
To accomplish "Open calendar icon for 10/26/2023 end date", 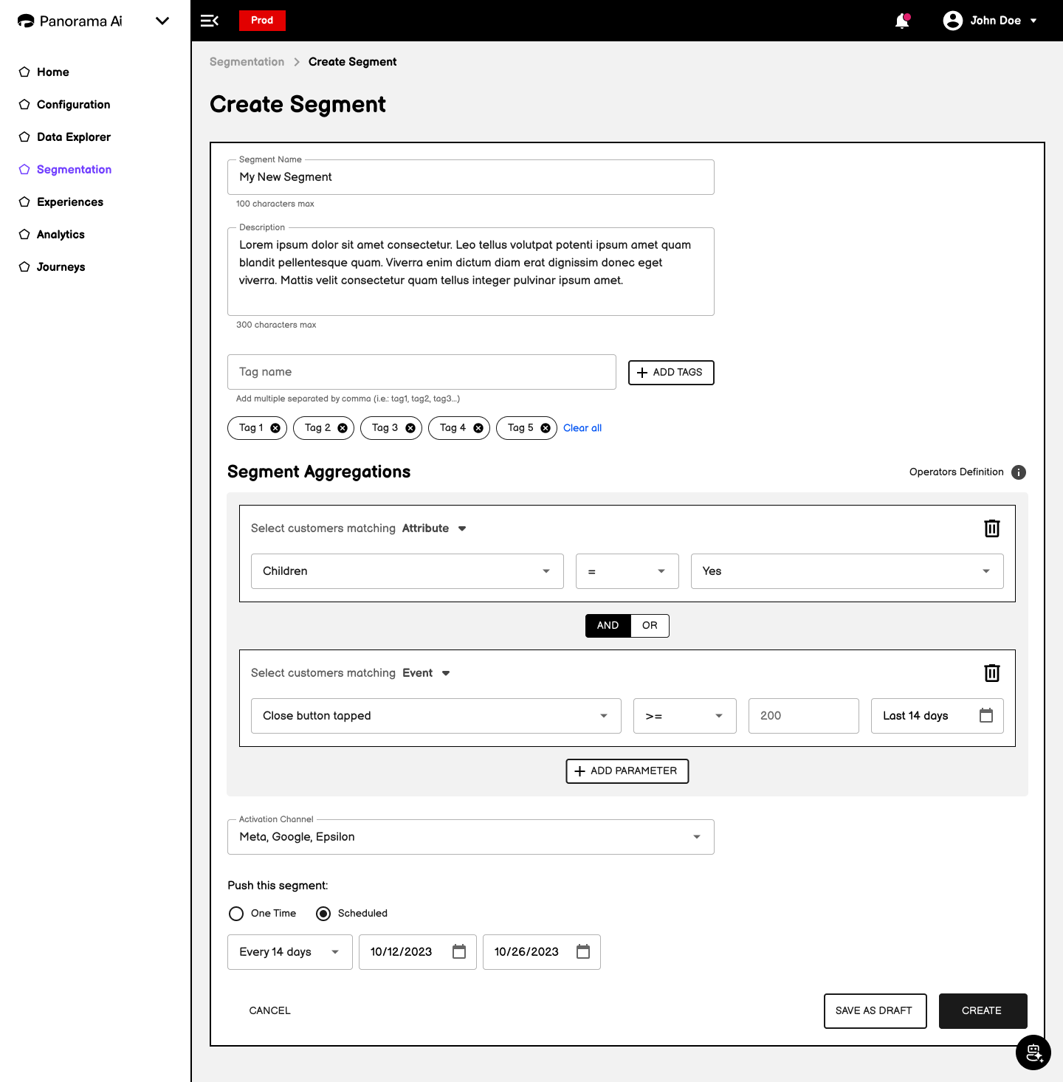I will [583, 951].
